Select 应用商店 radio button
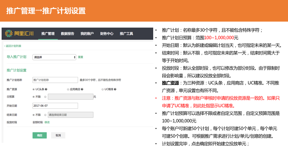 (x=68, y=89)
